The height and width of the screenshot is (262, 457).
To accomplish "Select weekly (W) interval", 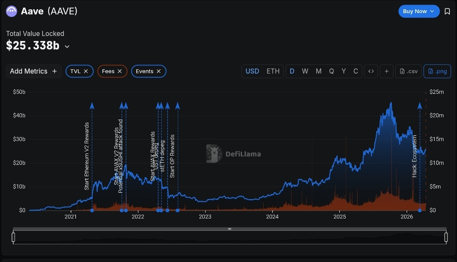I will [x=305, y=71].
